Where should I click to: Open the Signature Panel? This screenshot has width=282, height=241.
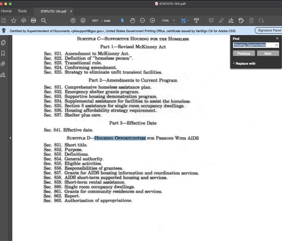(269, 30)
